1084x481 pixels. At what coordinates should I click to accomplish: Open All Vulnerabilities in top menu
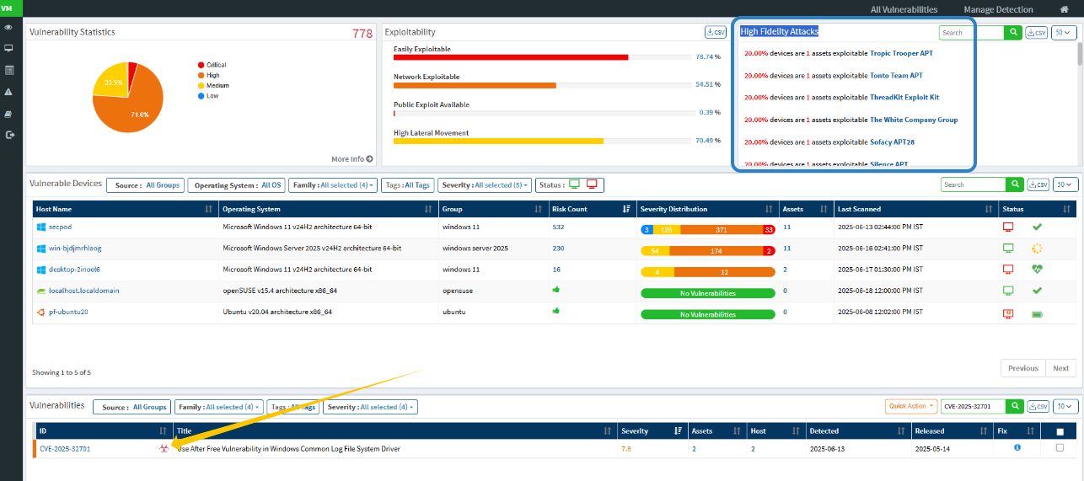[x=904, y=9]
